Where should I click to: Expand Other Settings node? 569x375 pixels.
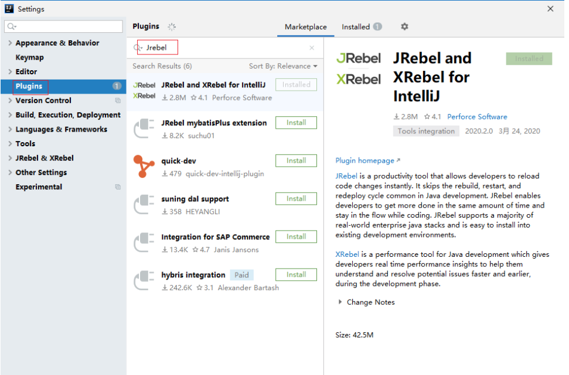tap(10, 173)
